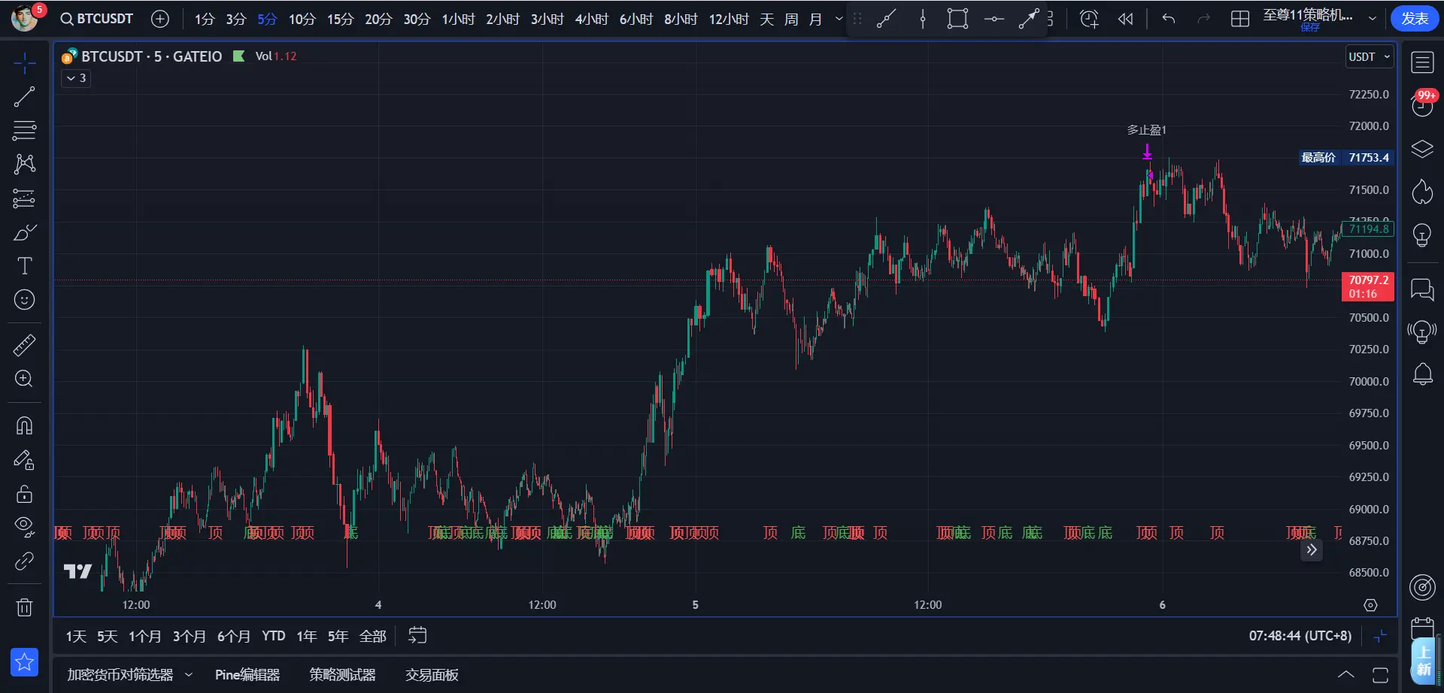The width and height of the screenshot is (1444, 693).
Task: Open the forecast and measurement tools
Action: click(24, 198)
